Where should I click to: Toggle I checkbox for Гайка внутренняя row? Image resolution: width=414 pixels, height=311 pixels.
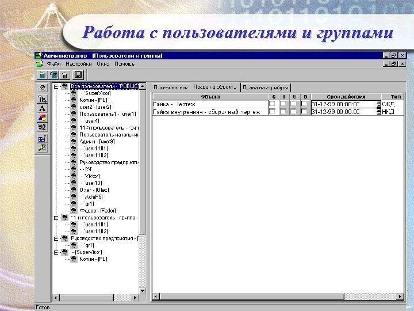(x=283, y=112)
